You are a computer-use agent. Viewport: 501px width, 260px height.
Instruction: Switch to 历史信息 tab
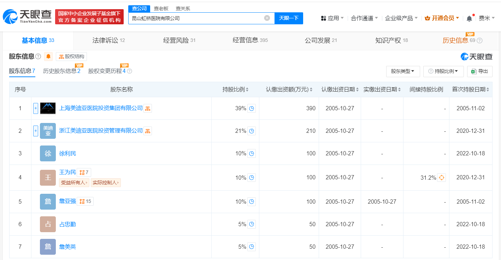pos(455,41)
